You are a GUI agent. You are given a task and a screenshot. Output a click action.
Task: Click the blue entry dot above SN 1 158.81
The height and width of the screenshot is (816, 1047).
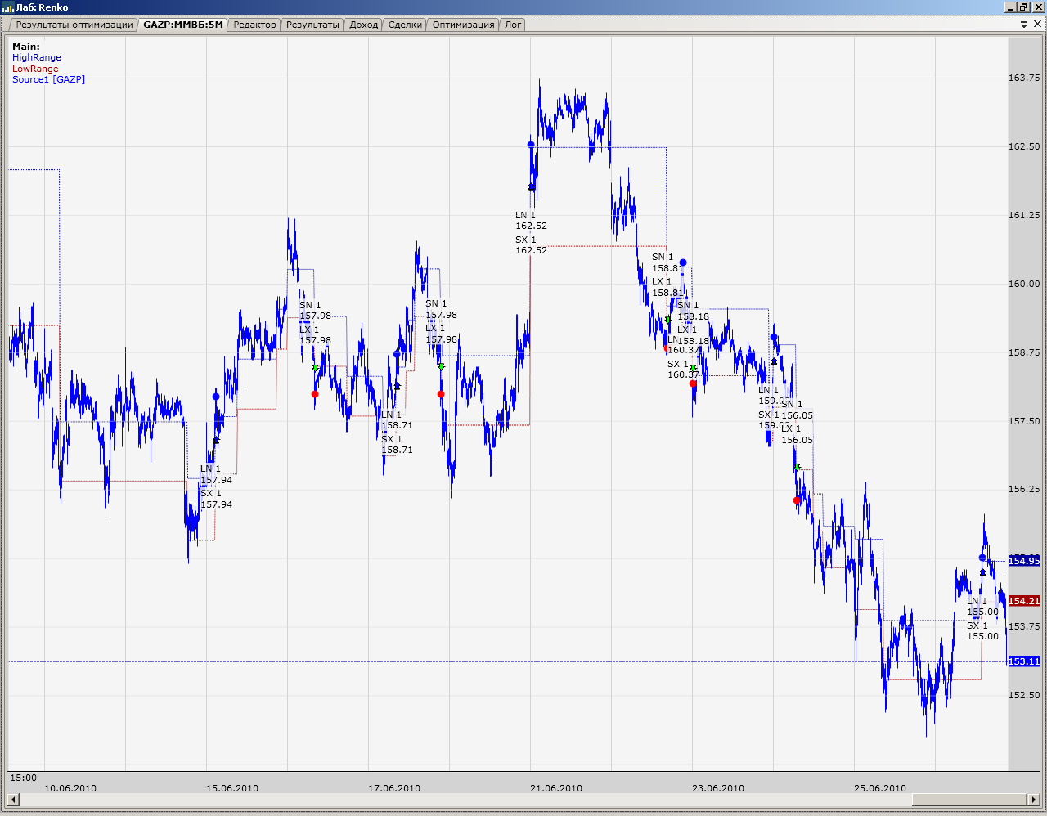pos(683,263)
